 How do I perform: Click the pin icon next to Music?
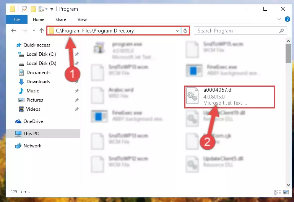pyautogui.click(x=77, y=91)
